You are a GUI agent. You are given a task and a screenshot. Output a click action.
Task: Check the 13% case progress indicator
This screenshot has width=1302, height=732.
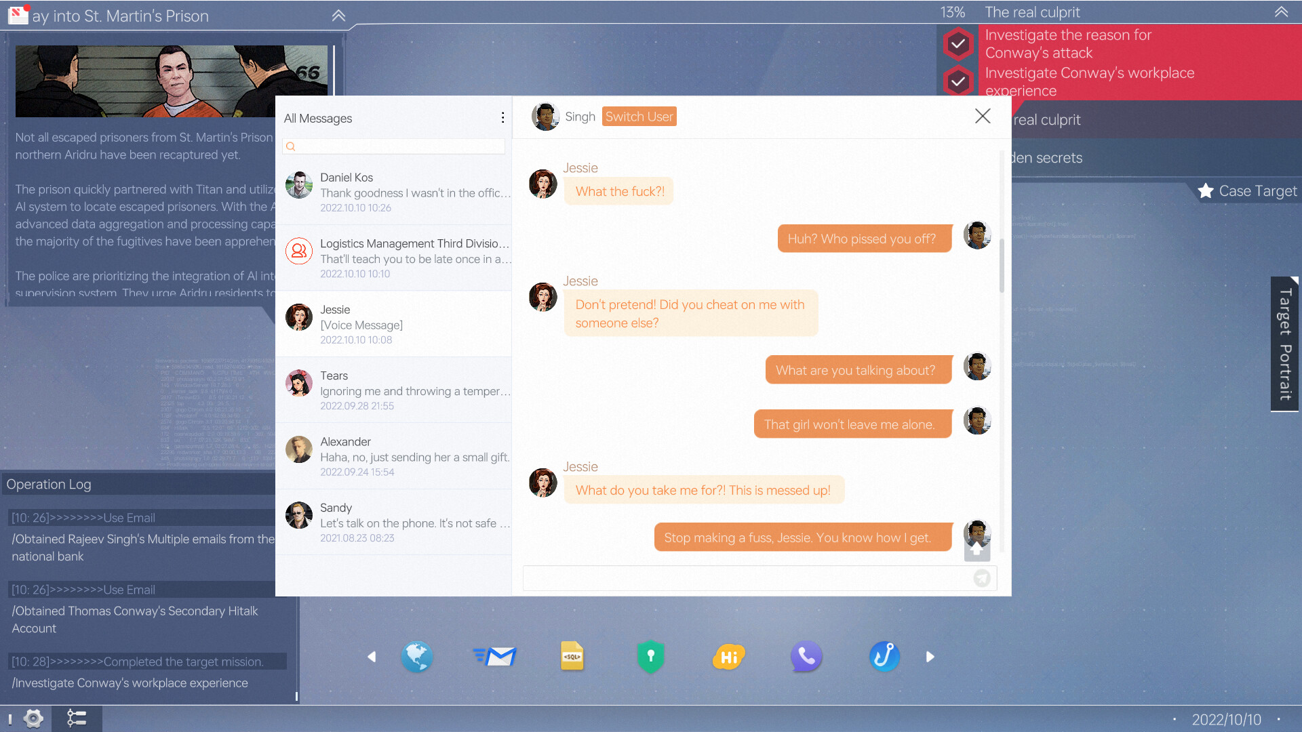pos(952,12)
